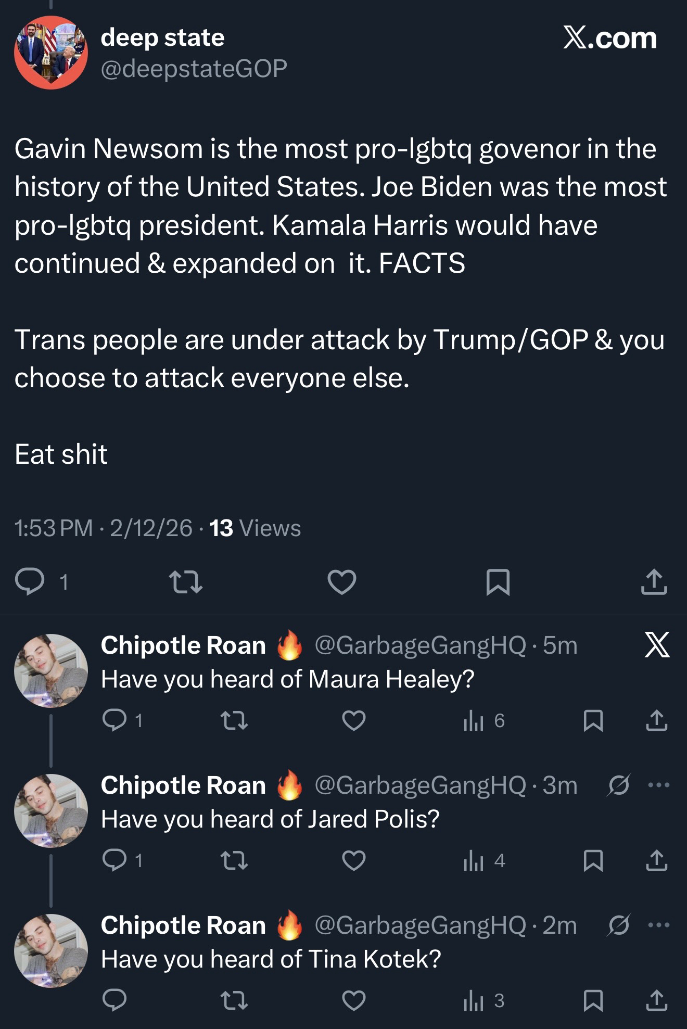Bookmark the Jared Polis reply
Screen dimensions: 687x1029
click(x=593, y=860)
